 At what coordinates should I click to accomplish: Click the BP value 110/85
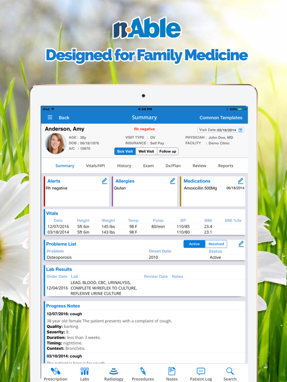(x=183, y=227)
